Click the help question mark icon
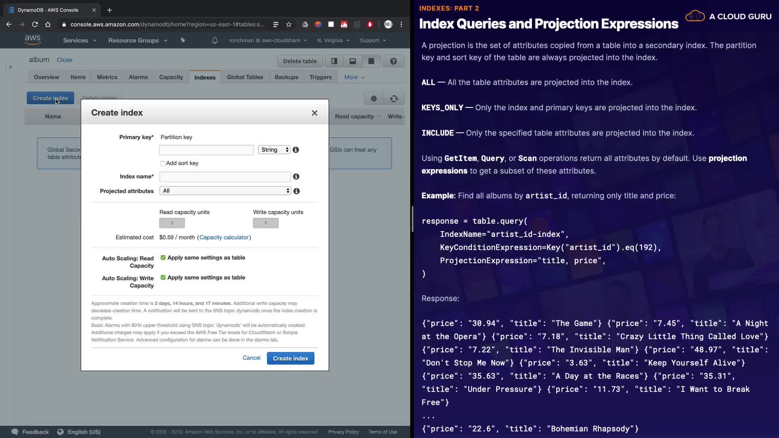Screen dimensions: 779x438 pos(393,61)
